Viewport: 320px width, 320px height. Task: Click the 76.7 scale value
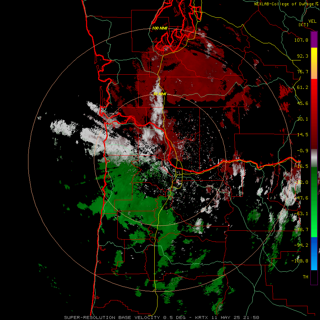pos(303,71)
